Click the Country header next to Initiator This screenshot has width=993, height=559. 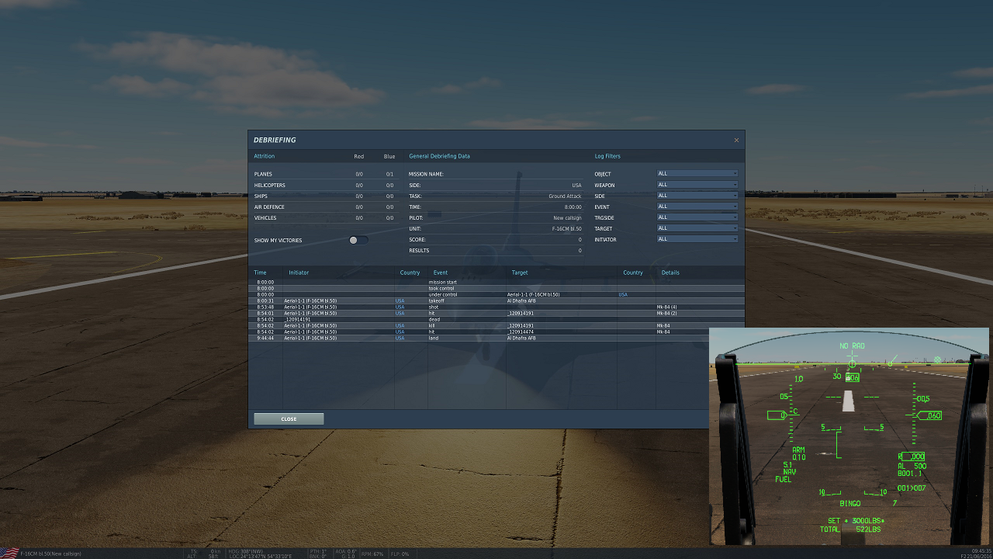pos(410,273)
